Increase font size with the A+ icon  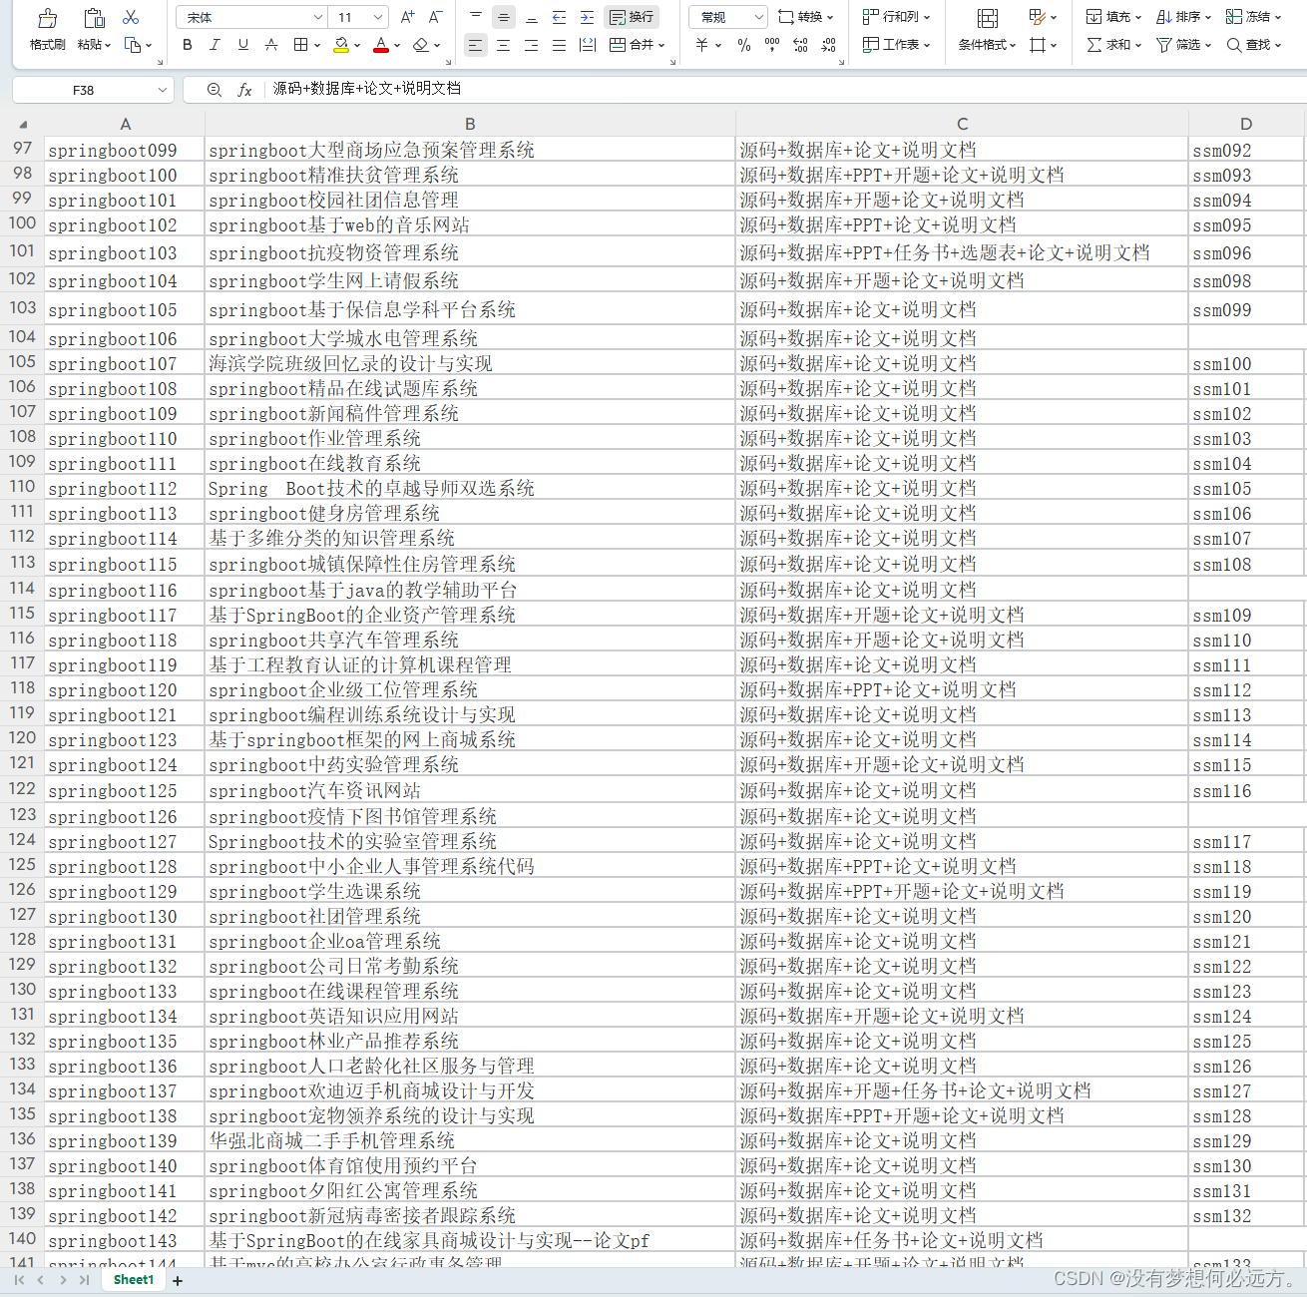407,17
